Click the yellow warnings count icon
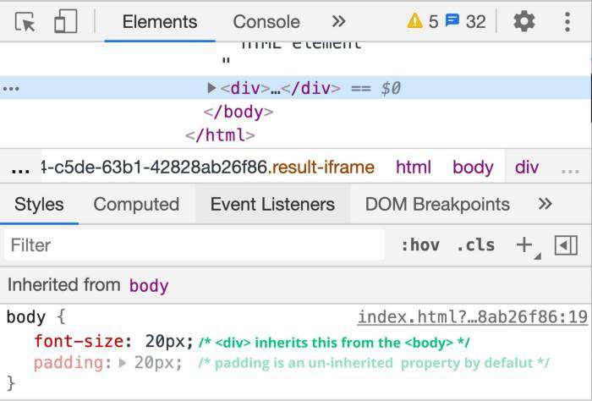This screenshot has width=592, height=401. click(x=414, y=21)
